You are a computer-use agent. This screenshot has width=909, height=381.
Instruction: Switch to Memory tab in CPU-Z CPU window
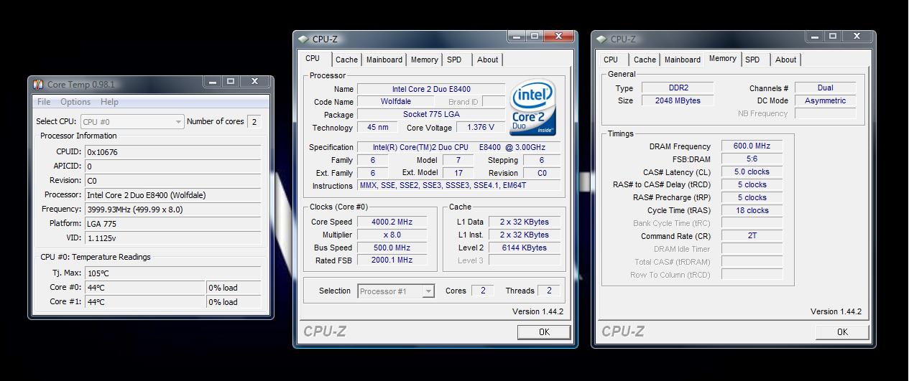click(x=425, y=60)
